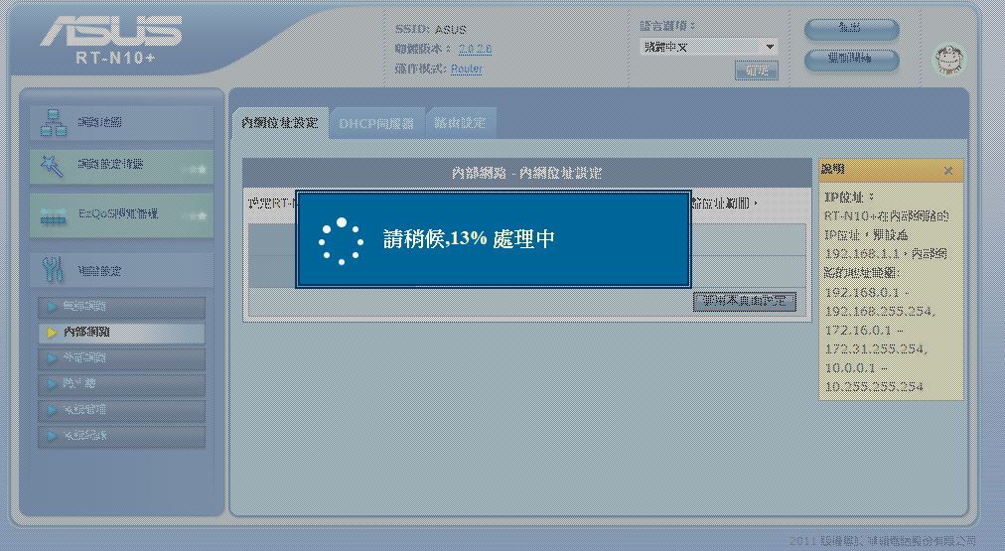Click the wrench icon for advanced settings

click(x=53, y=270)
